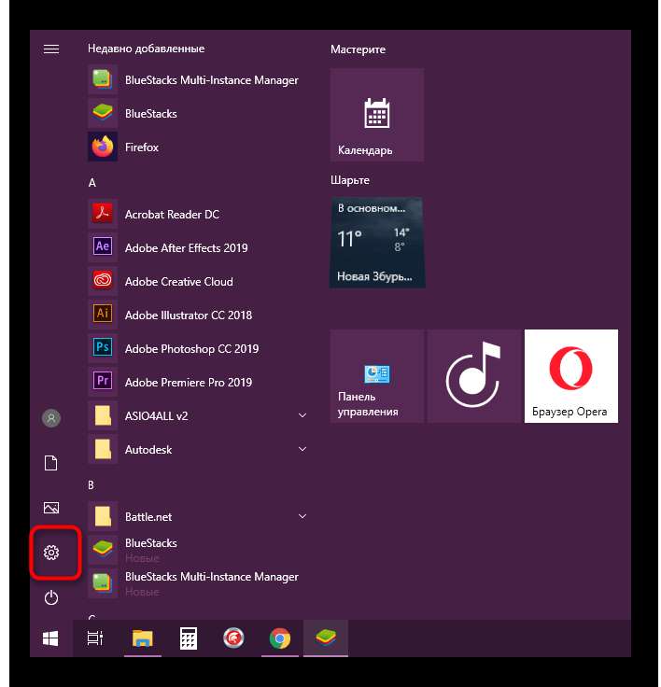Open Adobe Creative Cloud
The image size is (661, 687).
197,281
